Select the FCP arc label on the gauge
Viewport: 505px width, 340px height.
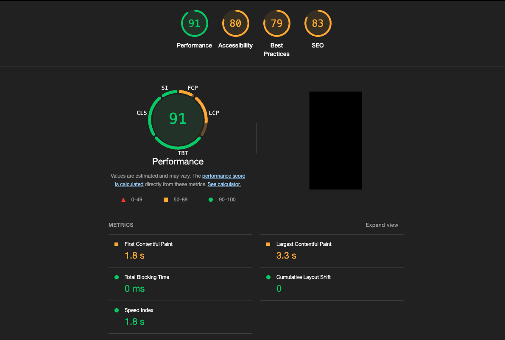click(193, 88)
